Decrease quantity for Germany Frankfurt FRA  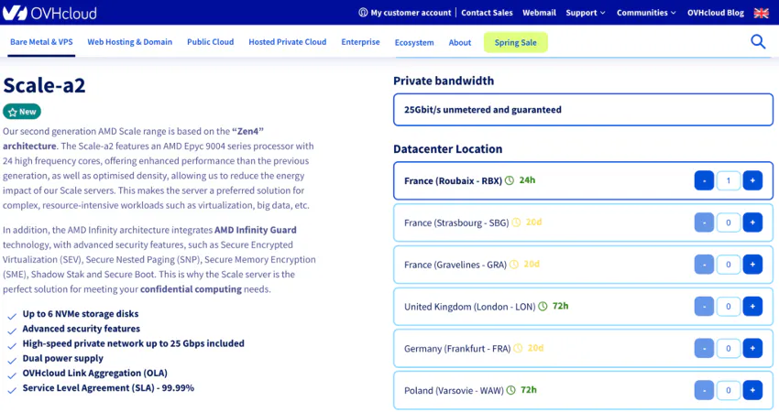coord(704,349)
